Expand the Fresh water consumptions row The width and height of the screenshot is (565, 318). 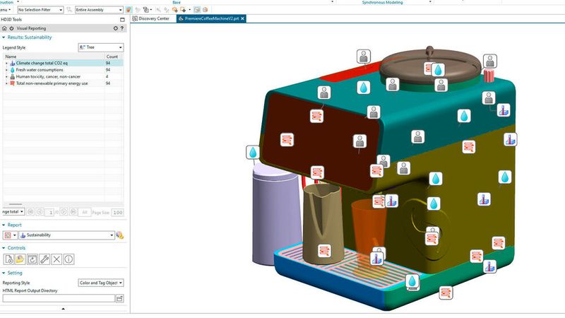[6, 70]
